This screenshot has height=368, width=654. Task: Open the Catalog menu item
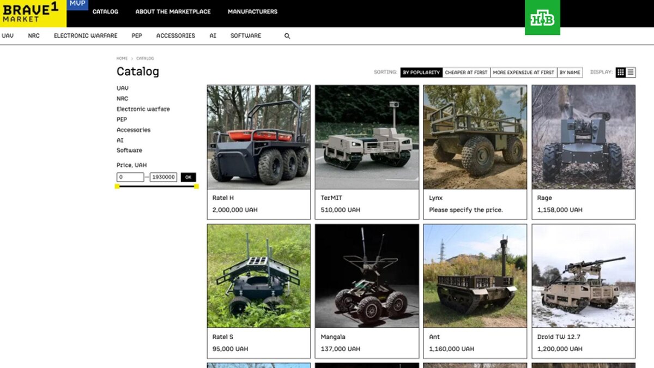[x=105, y=11]
